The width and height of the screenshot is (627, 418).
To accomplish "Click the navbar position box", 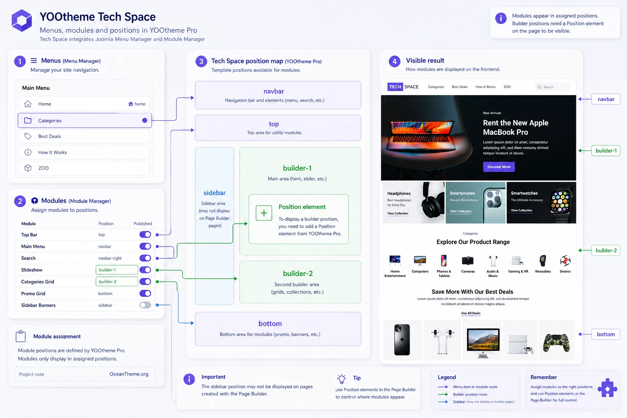I will (278, 95).
